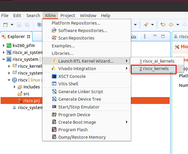The image size is (188, 154).
Task: Expand the riscv_kernels tree node
Action: point(9,66)
